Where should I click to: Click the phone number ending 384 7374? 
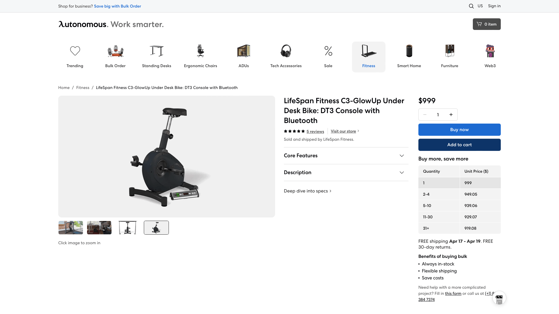pyautogui.click(x=427, y=300)
